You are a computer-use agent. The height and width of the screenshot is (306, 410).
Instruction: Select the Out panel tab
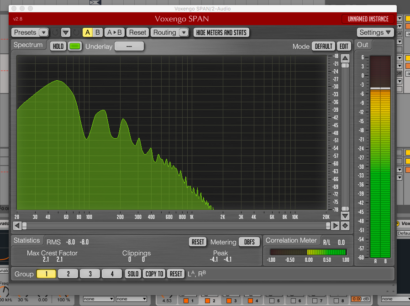tap(363, 45)
